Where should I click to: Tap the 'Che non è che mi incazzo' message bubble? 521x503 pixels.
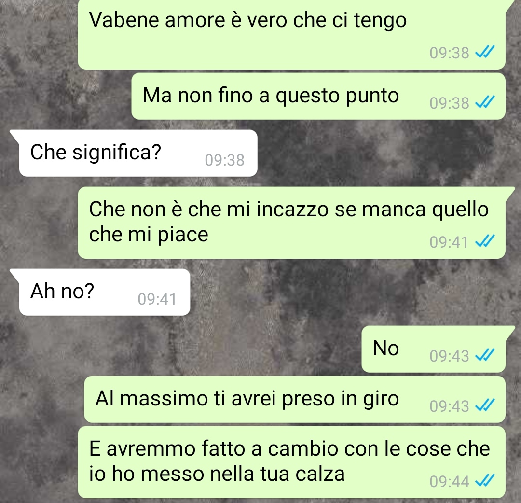tap(291, 223)
